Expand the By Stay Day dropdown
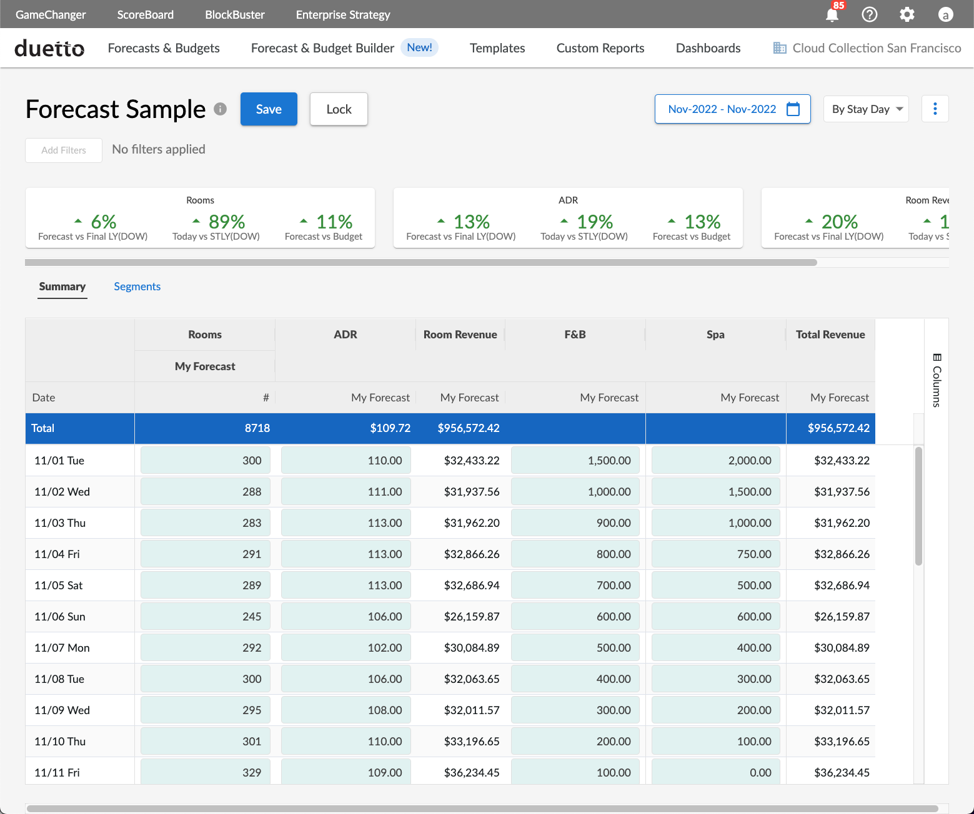Viewport: 974px width, 814px height. pos(866,109)
